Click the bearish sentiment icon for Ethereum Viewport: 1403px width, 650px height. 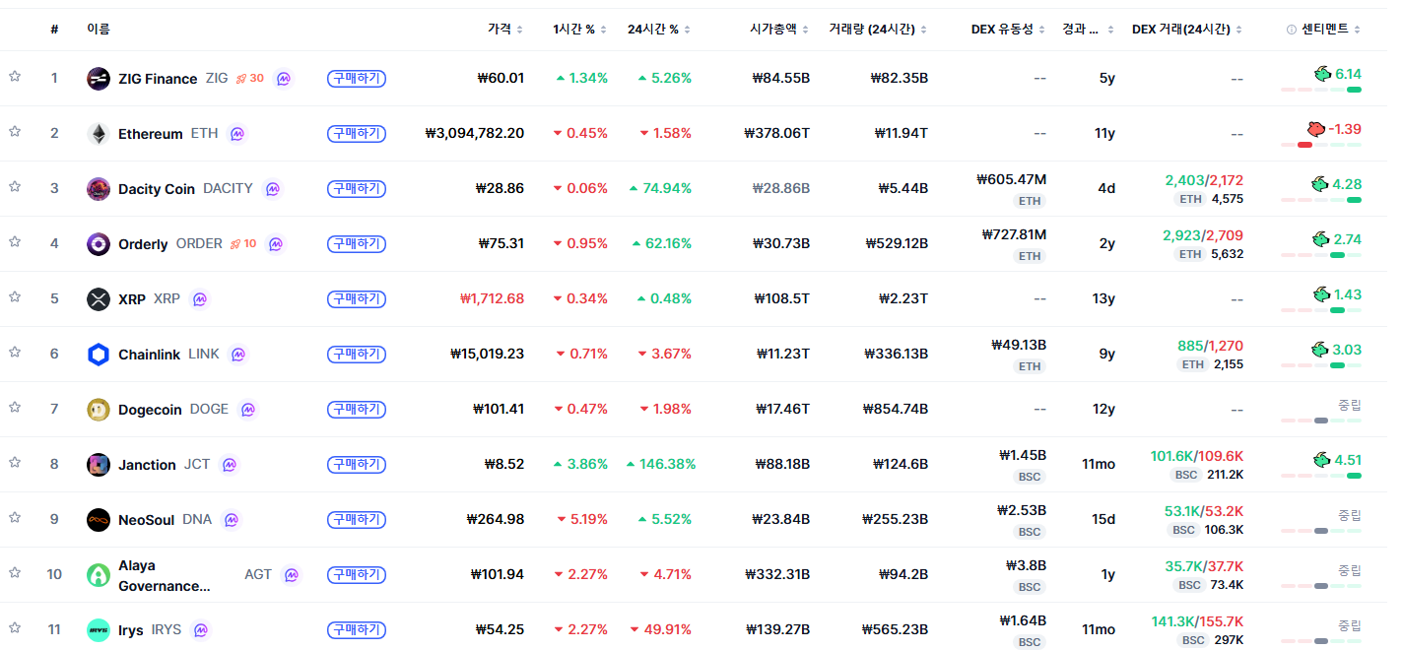tap(1315, 129)
